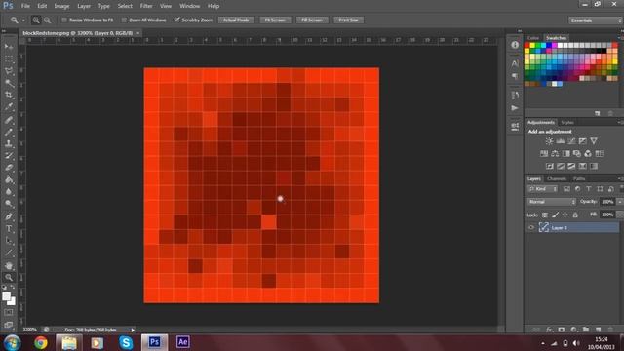
Task: Open the Normal blend mode dropdown
Action: (552, 202)
